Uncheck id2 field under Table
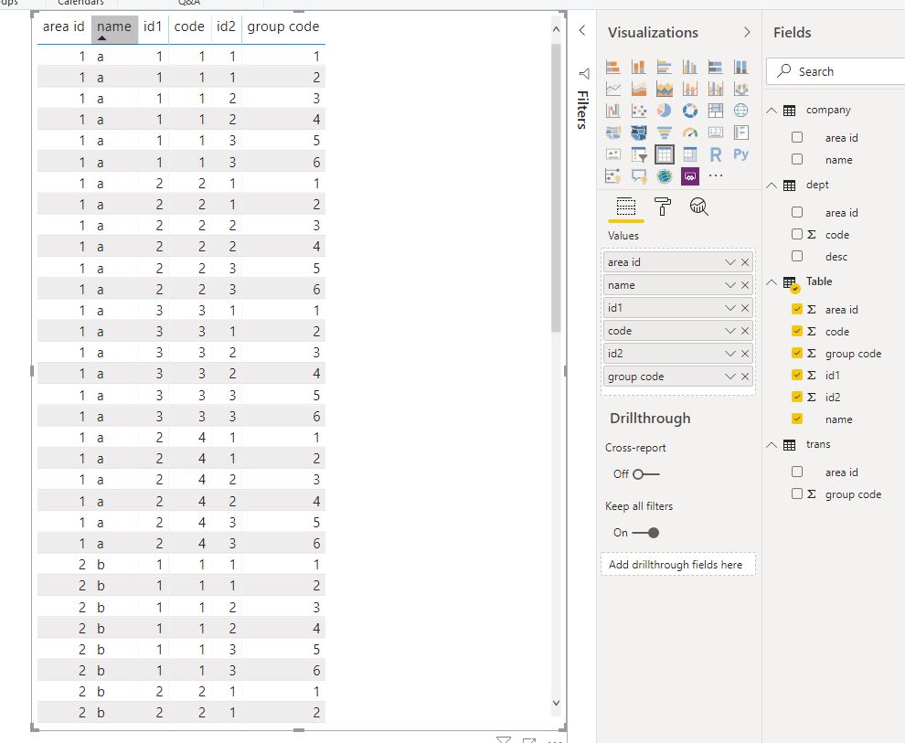 click(797, 397)
